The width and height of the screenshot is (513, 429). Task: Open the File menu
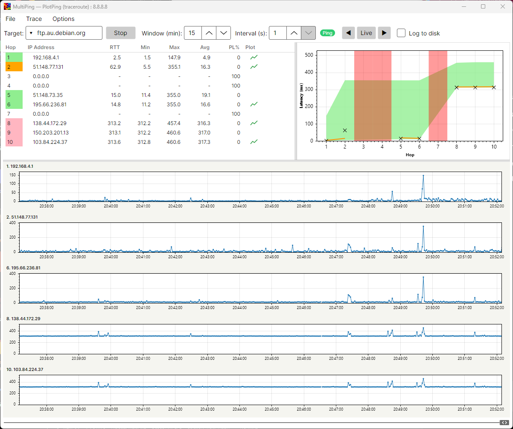[10, 19]
